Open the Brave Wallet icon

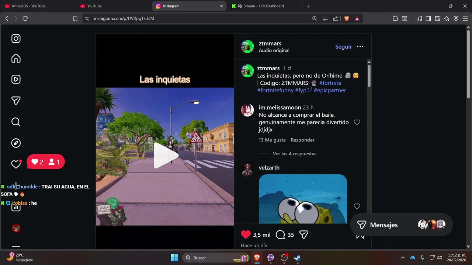438,18
